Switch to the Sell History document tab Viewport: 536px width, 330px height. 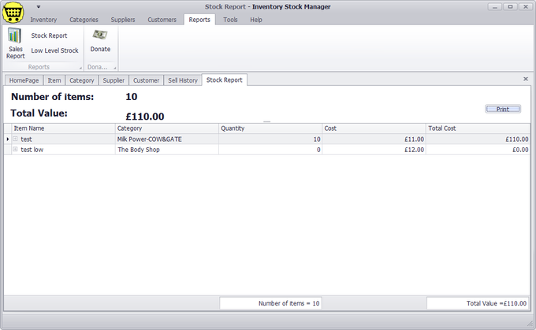click(183, 80)
